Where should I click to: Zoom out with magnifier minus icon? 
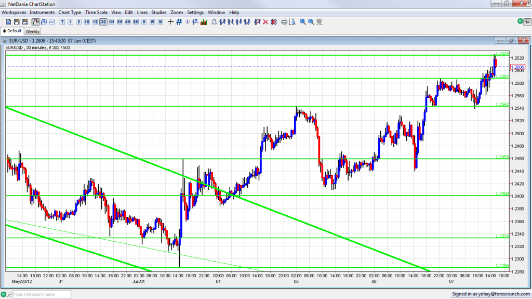[311, 22]
